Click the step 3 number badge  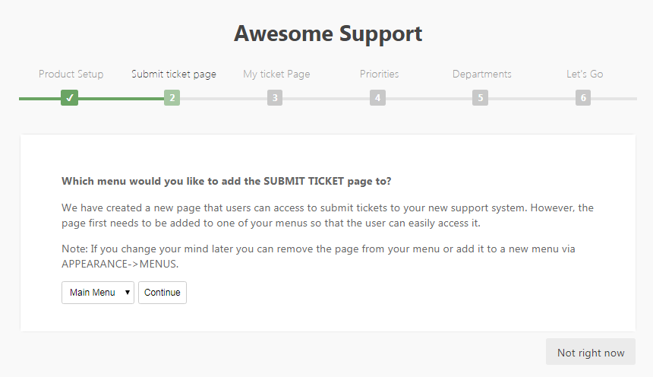(275, 98)
